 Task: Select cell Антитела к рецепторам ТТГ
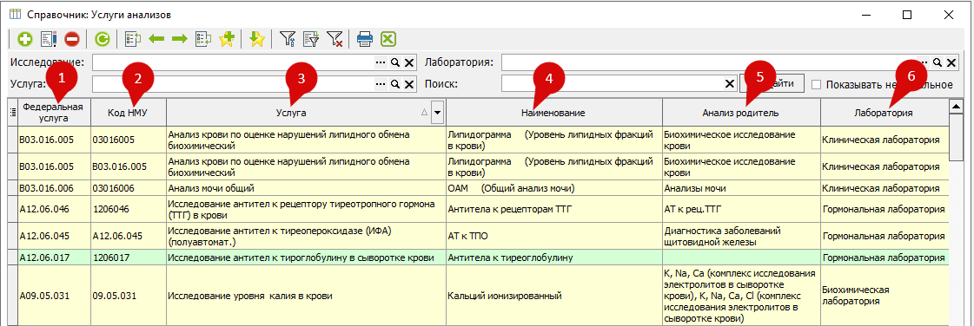click(x=554, y=210)
